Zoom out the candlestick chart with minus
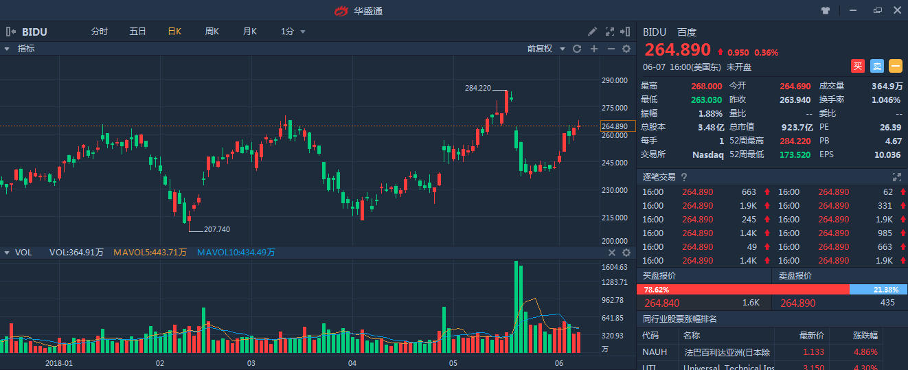908x370 pixels. [611, 49]
